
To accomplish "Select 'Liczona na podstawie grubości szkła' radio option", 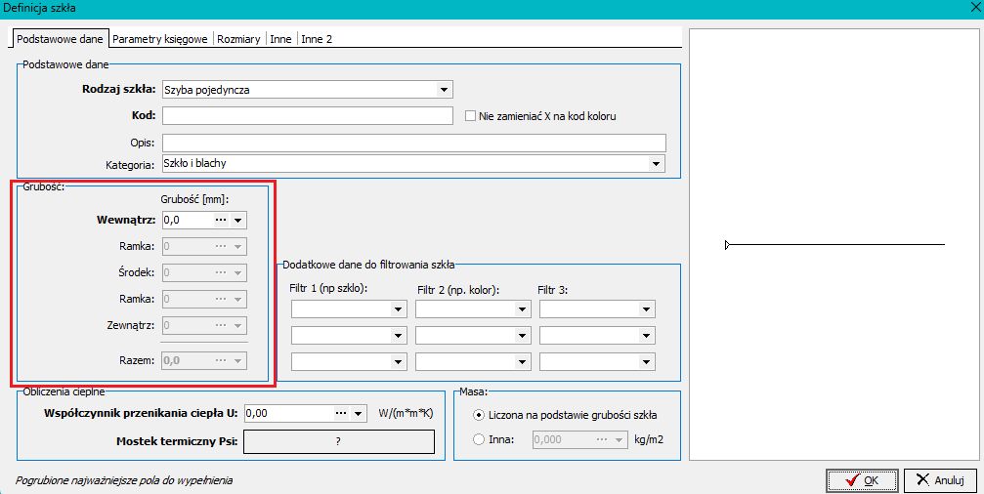I will coord(478,416).
